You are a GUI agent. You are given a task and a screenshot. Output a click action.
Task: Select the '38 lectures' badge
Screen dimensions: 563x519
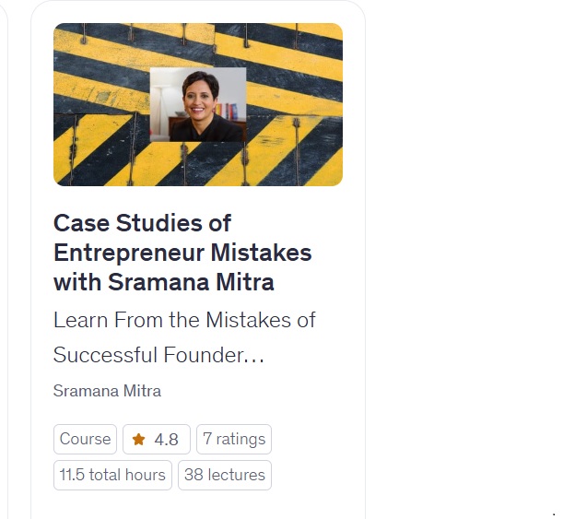225,475
